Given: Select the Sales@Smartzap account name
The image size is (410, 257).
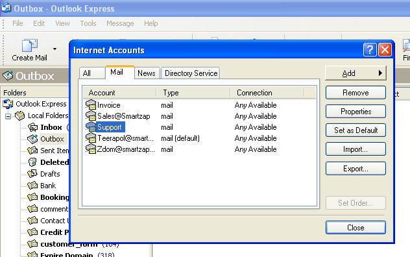Looking at the screenshot, I should coord(124,116).
